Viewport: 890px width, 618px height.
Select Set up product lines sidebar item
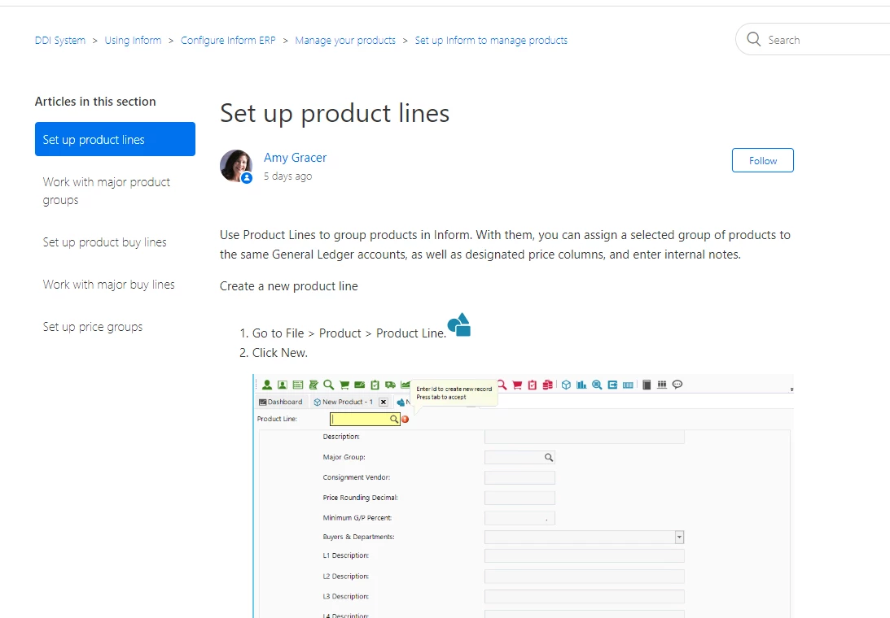click(116, 139)
